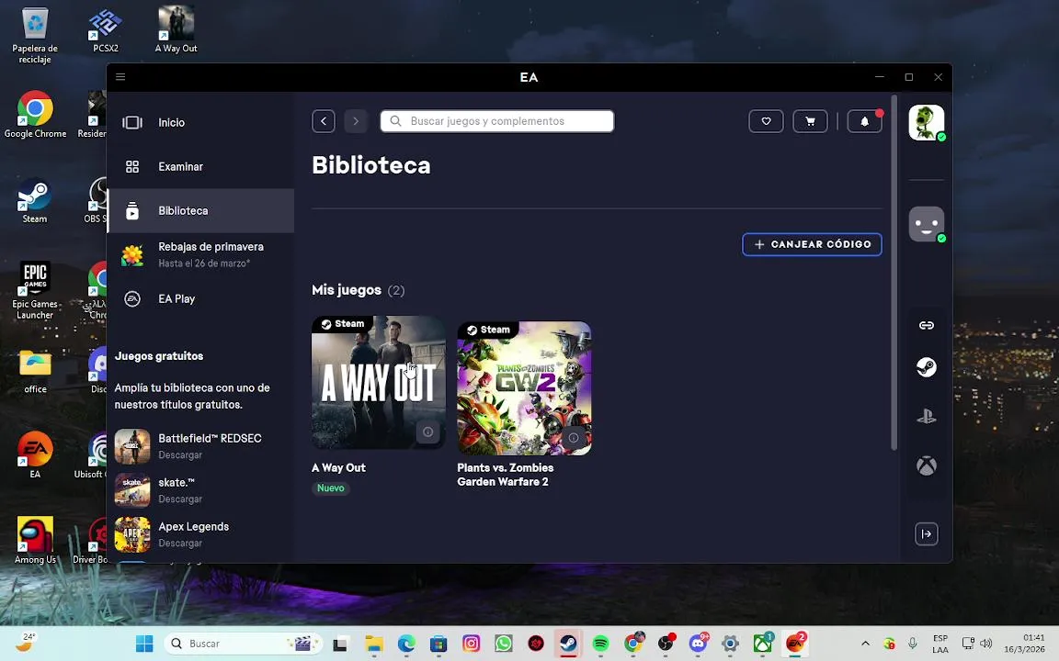Select the PCSX2 desktop shortcut
The width and height of the screenshot is (1059, 661).
pos(106,30)
